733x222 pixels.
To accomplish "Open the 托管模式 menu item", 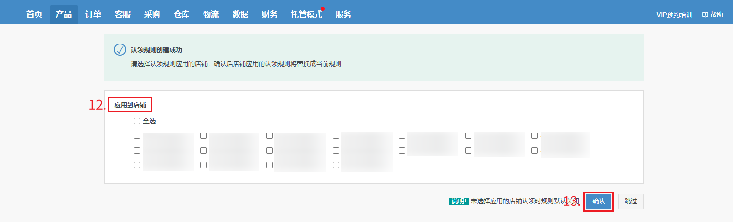I will (x=307, y=15).
